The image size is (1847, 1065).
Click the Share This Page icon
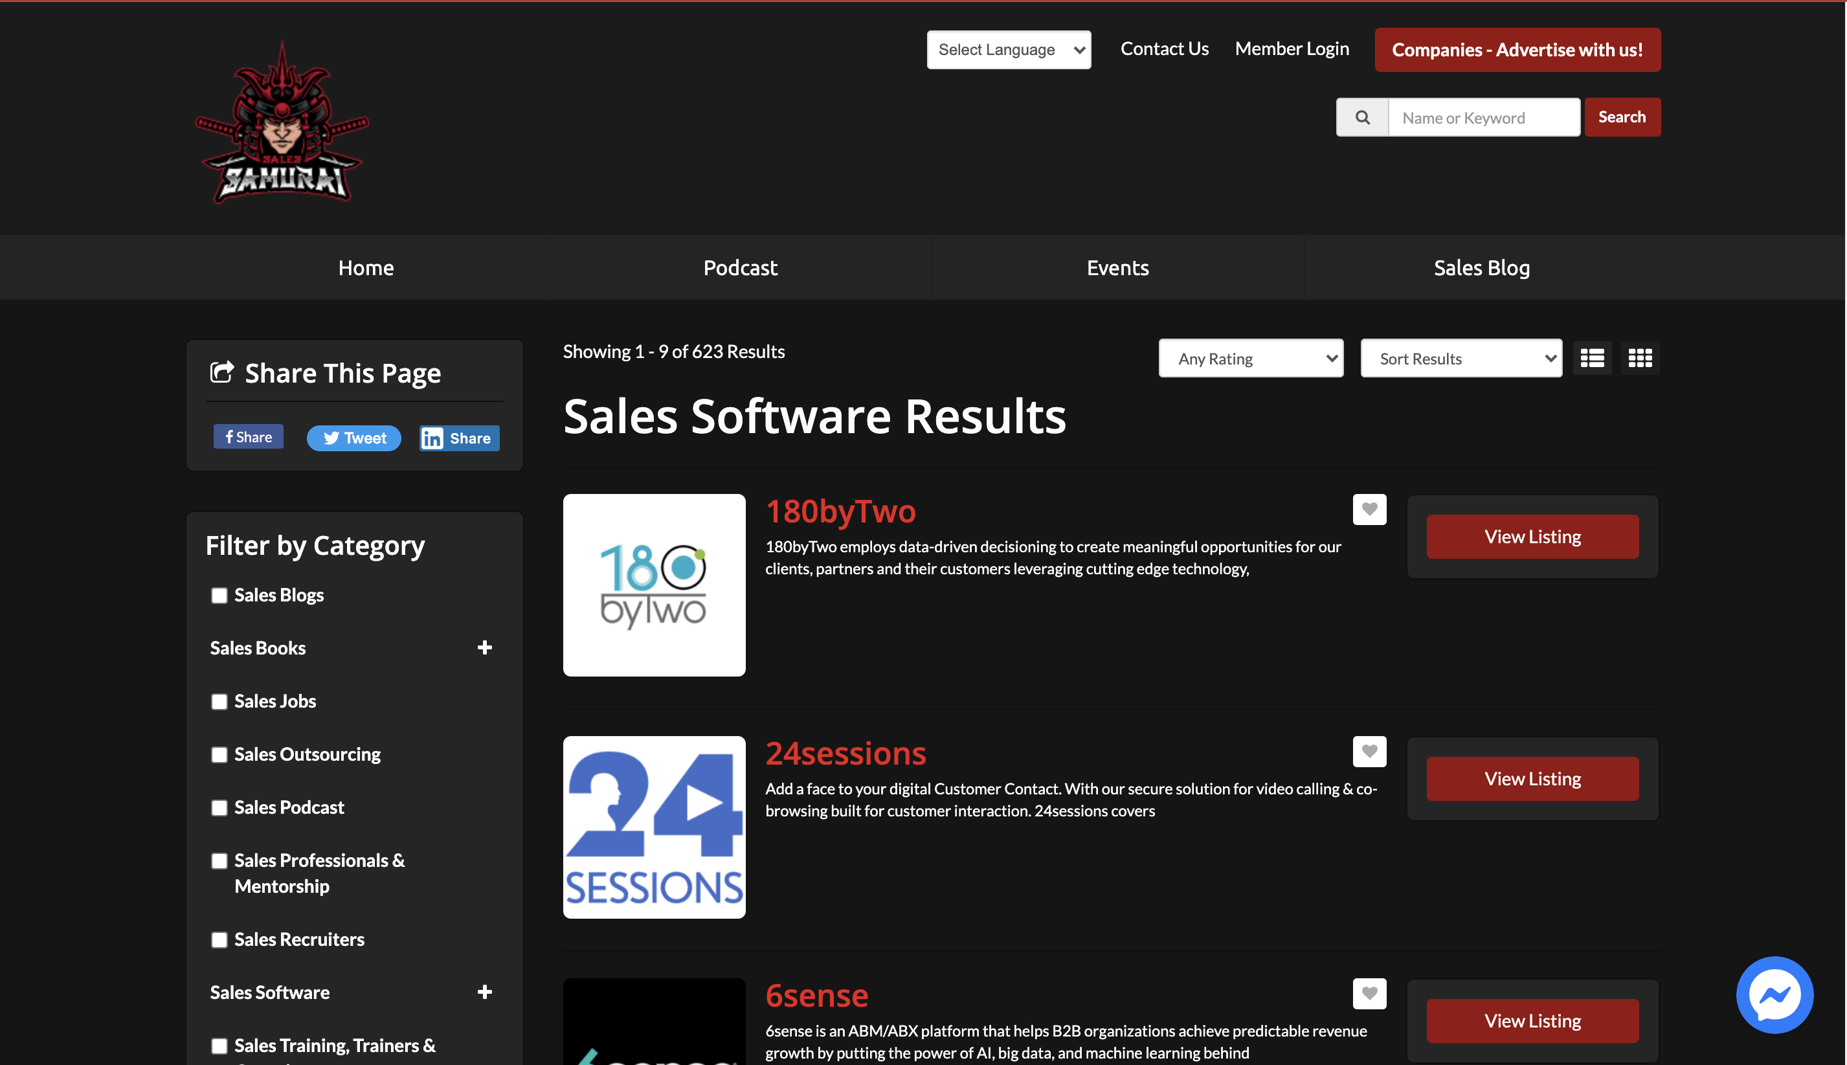click(222, 372)
